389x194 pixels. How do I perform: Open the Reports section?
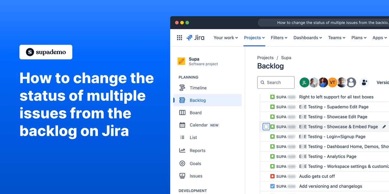click(197, 150)
